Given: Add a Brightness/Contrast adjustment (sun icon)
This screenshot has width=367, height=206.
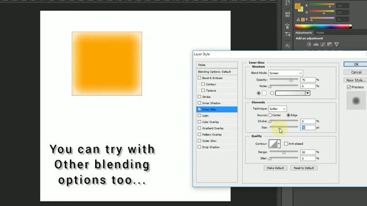Looking at the screenshot, I should point(309,45).
